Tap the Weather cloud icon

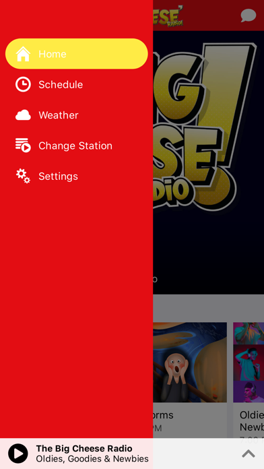click(23, 115)
